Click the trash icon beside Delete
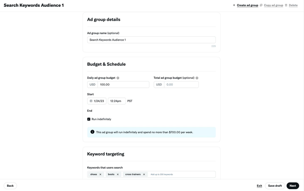The image size is (304, 191). click(286, 5)
